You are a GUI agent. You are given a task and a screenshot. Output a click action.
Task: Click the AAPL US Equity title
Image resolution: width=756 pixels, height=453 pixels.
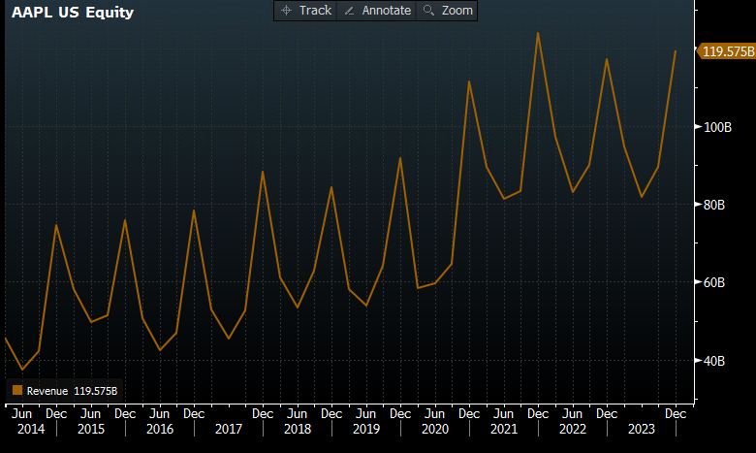click(73, 12)
